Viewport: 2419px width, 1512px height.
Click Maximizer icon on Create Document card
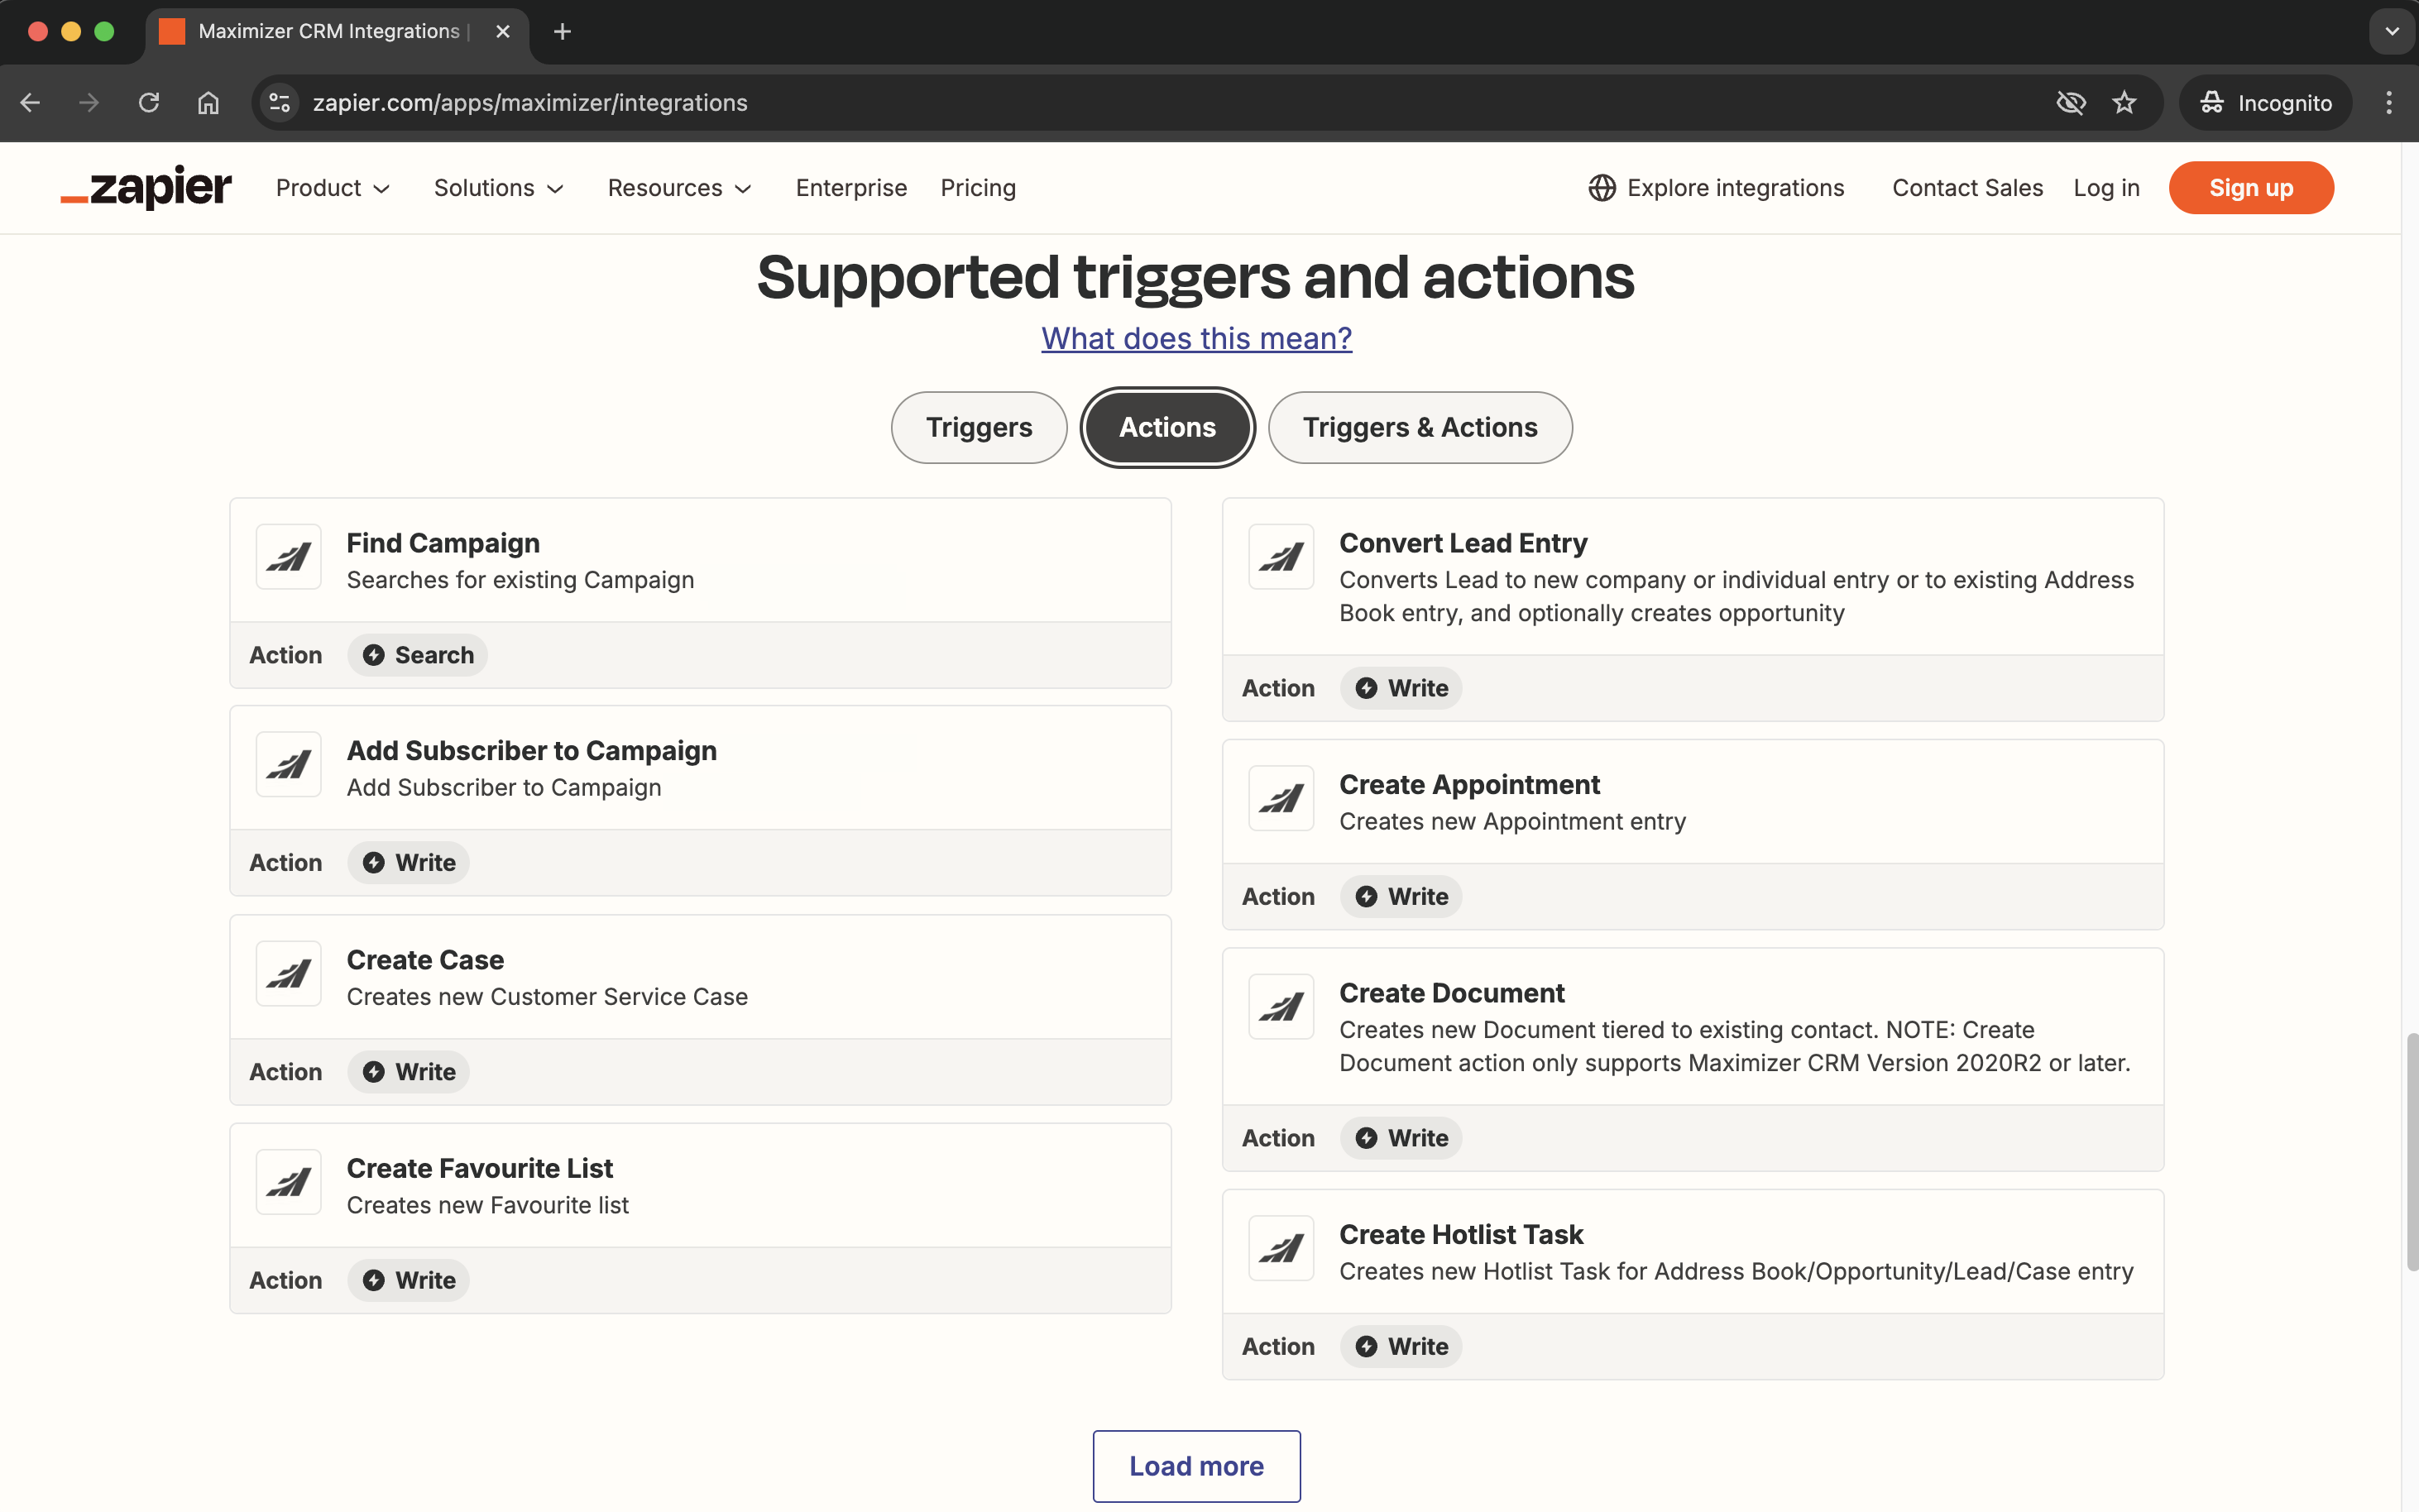pos(1281,1007)
